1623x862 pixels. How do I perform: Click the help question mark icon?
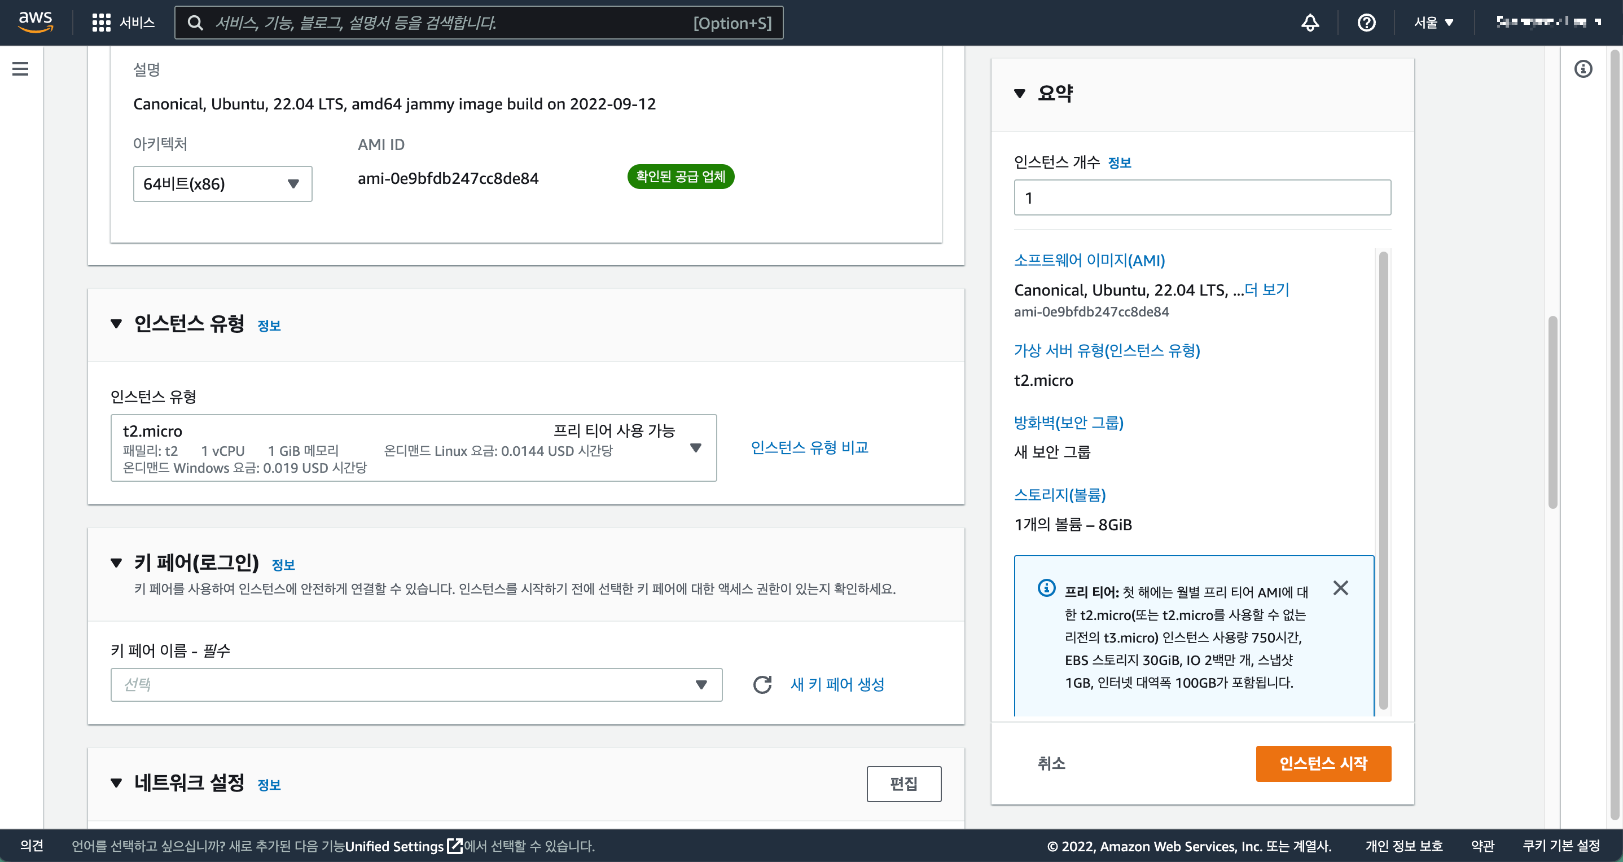1366,23
